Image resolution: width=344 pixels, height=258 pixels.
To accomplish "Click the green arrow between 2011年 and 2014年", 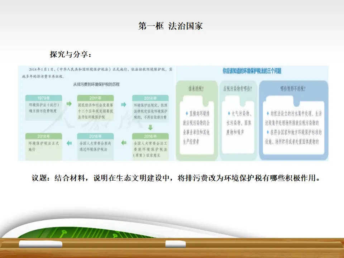I will point(124,104).
